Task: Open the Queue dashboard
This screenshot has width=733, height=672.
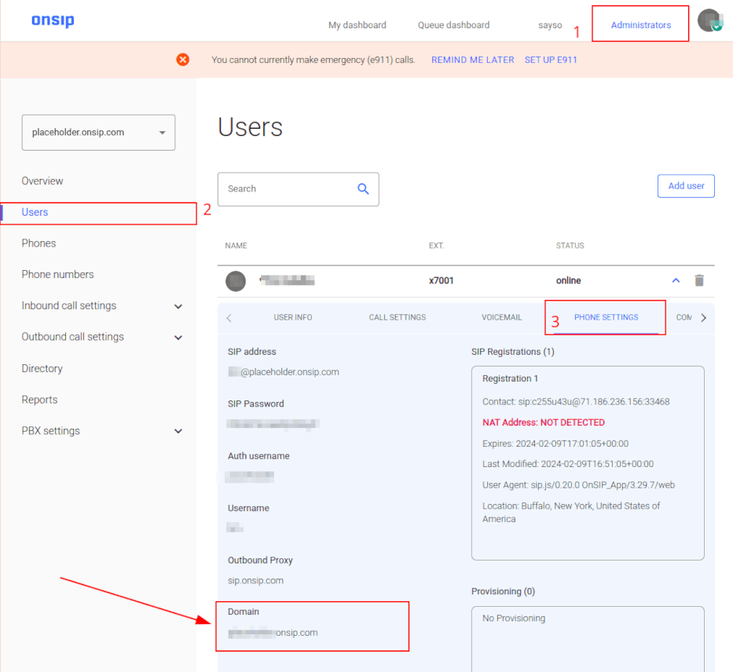Action: (453, 24)
